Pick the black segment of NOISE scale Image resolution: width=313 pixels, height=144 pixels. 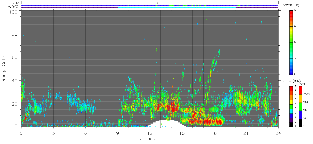(x=300, y=123)
